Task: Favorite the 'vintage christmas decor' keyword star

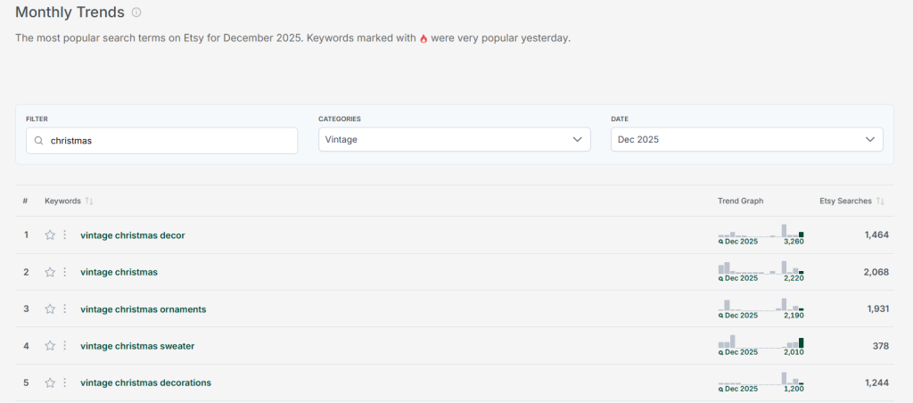Action: click(x=50, y=234)
